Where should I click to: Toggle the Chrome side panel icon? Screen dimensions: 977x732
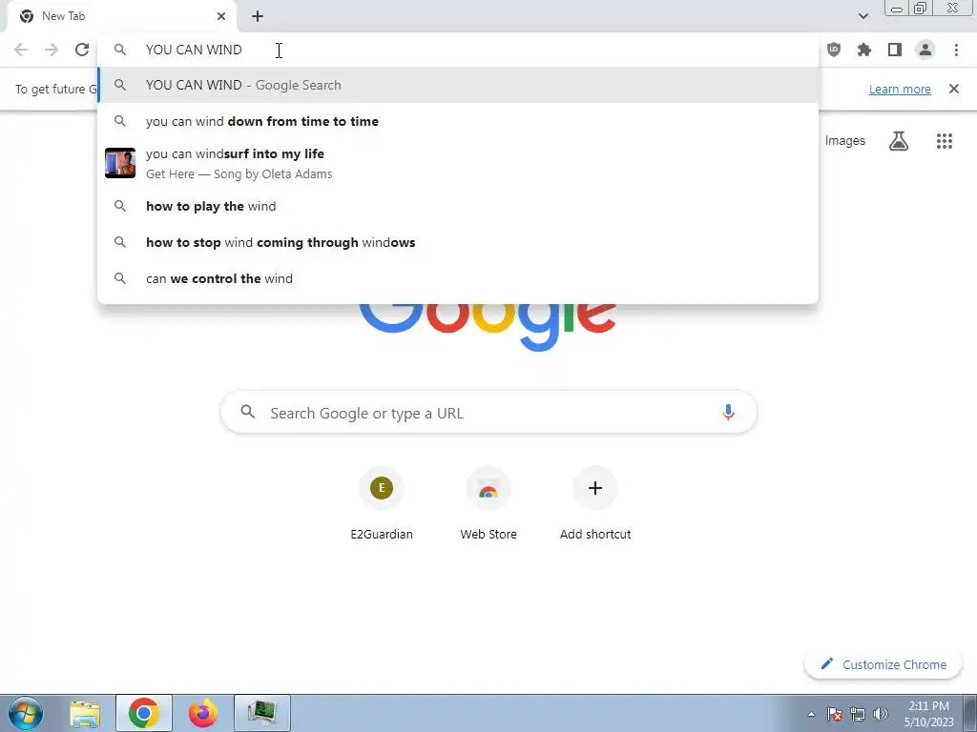pyautogui.click(x=895, y=50)
